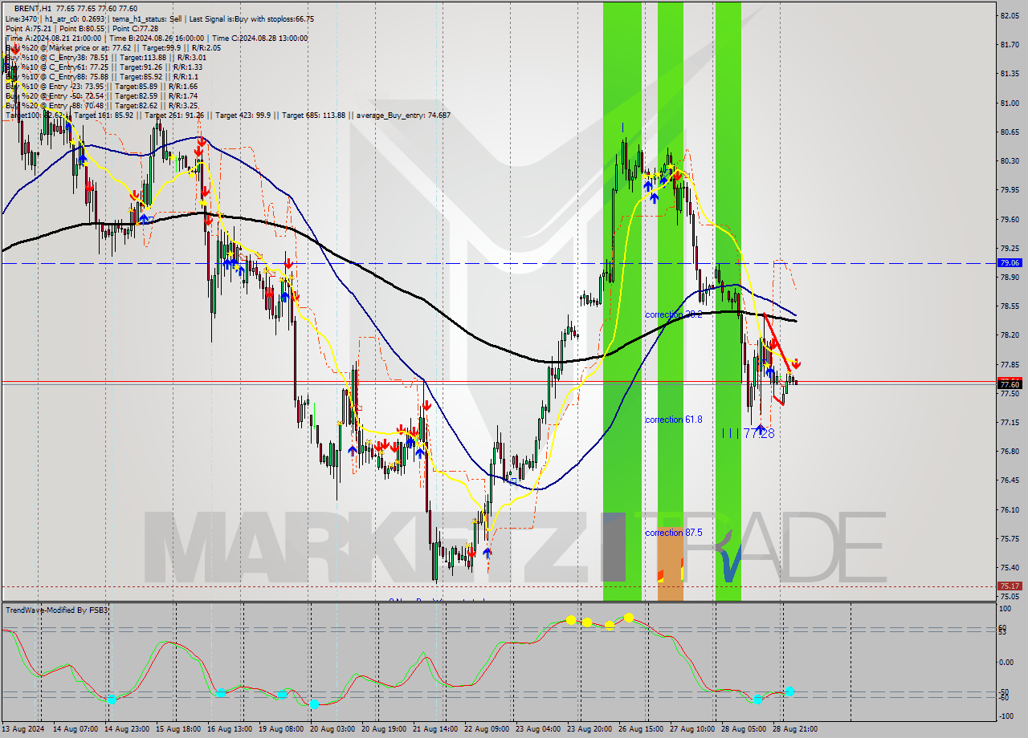The width and height of the screenshot is (1028, 738).
Task: Click the 75.40 price axis label
Action: [x=1010, y=568]
